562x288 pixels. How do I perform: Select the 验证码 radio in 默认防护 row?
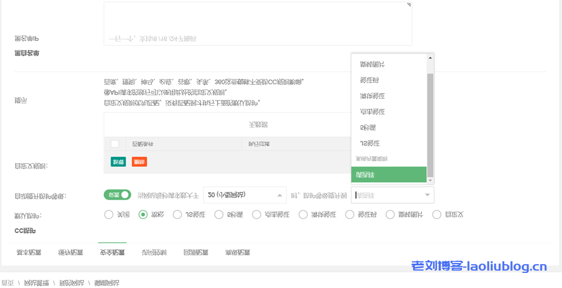tap(350, 214)
